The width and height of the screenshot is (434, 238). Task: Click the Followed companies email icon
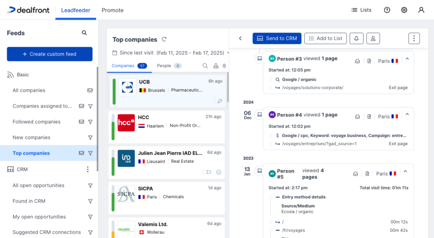(81, 122)
